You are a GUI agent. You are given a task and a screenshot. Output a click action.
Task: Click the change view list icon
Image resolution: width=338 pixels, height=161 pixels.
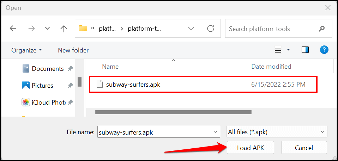pyautogui.click(x=278, y=50)
